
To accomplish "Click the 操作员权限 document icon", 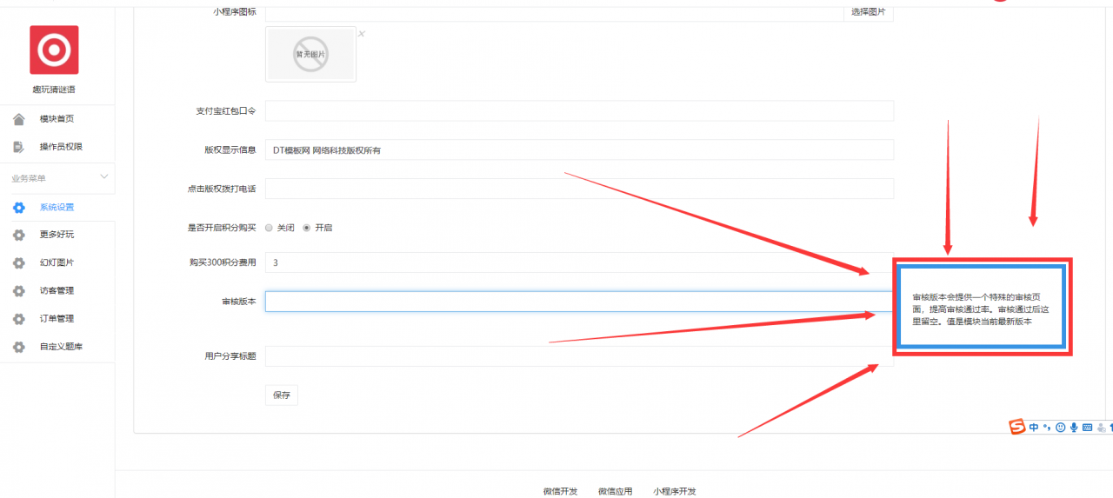I will tap(19, 147).
